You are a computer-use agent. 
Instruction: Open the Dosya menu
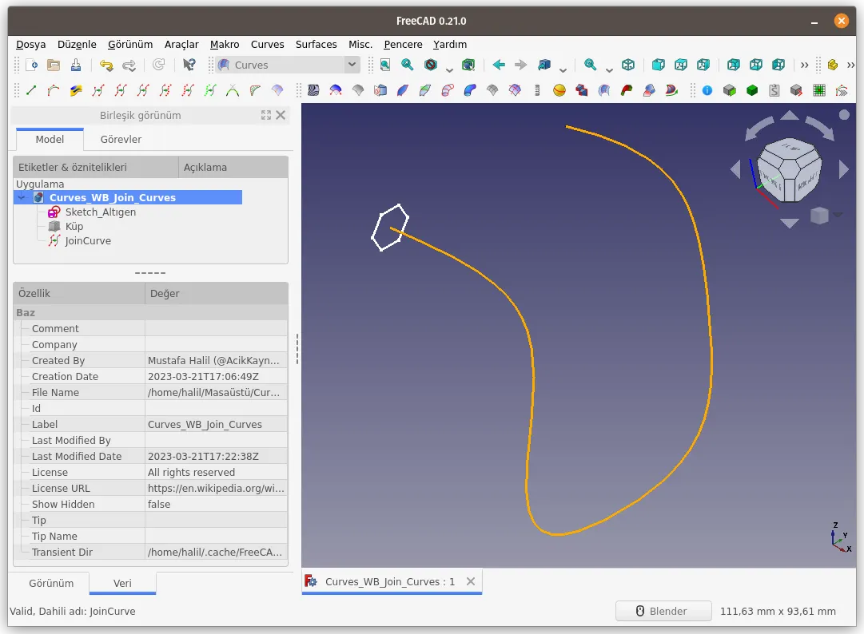(31, 45)
